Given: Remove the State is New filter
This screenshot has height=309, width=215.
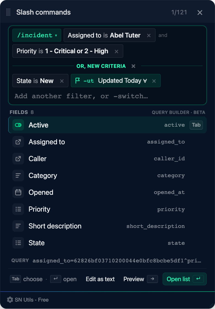Looking at the screenshot, I should (62, 81).
